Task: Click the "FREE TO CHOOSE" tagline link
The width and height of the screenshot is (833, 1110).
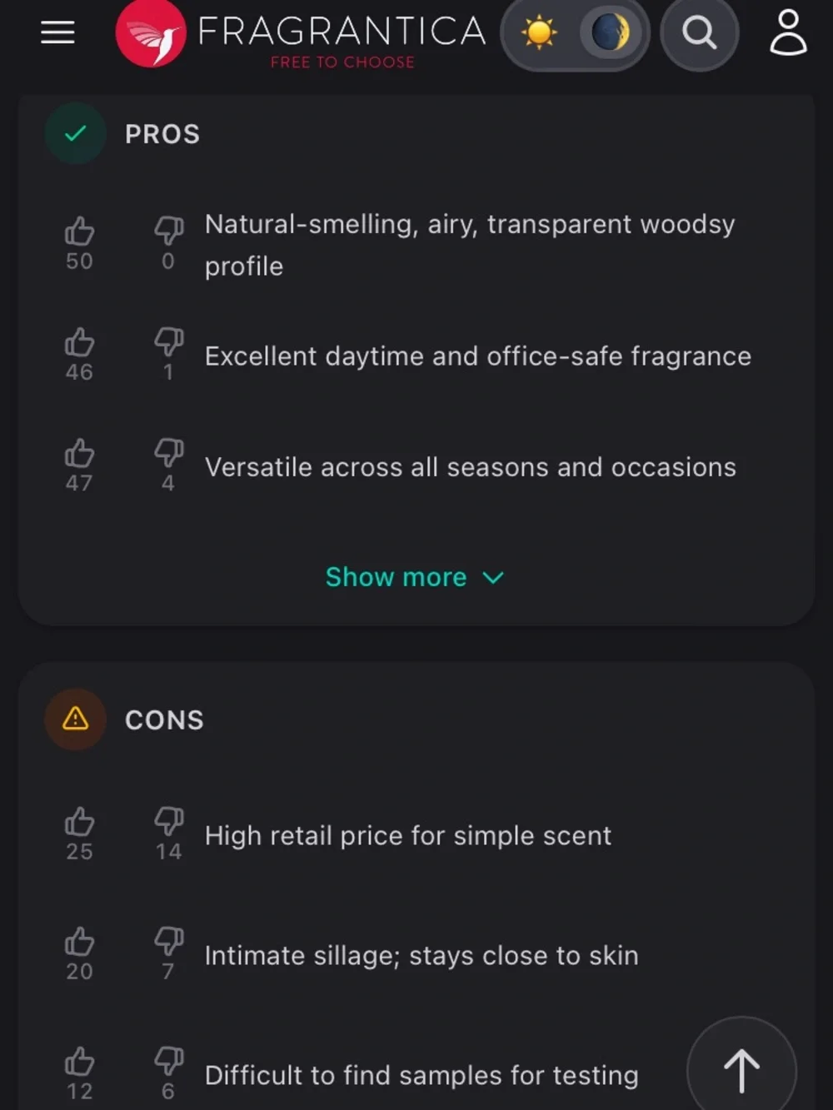Action: pos(342,62)
